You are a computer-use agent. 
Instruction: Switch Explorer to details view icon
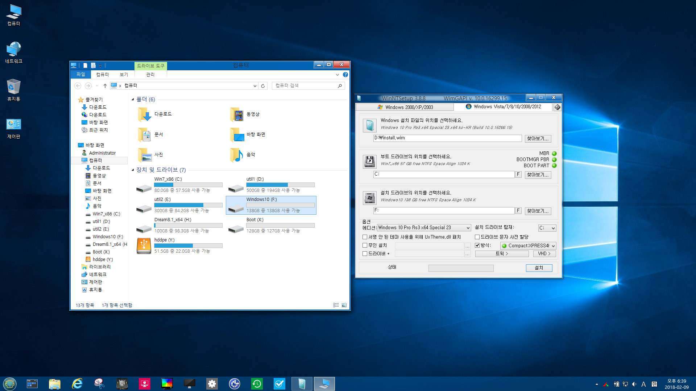click(336, 305)
